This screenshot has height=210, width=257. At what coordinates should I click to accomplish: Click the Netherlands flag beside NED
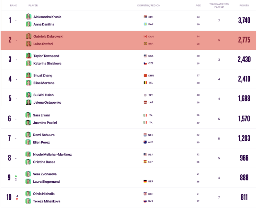(145, 135)
